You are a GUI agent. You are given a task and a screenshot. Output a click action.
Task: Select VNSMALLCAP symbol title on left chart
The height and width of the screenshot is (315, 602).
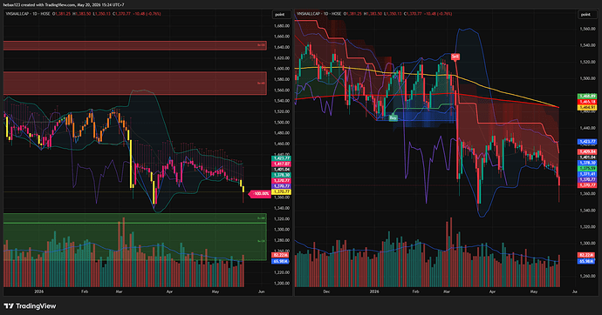(x=17, y=14)
